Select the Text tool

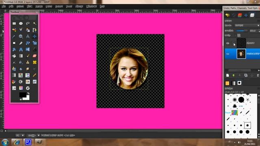click(35, 49)
